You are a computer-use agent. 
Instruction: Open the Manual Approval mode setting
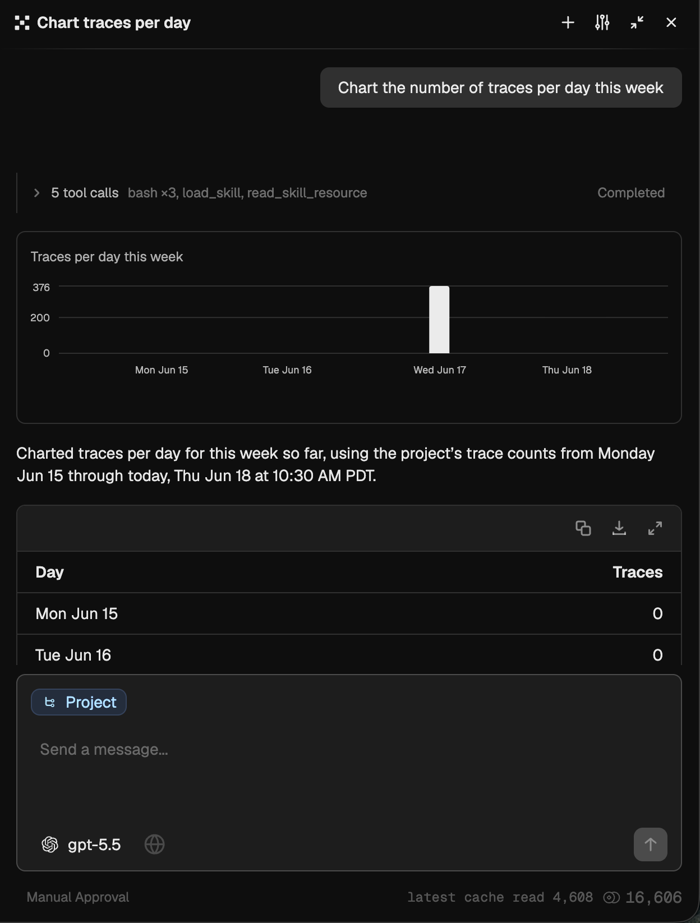[x=78, y=897]
